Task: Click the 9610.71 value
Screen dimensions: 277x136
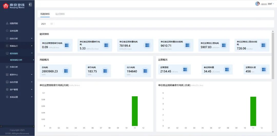Action: pos(166,46)
